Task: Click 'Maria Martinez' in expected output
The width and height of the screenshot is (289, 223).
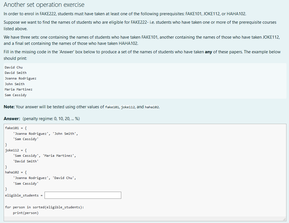Action: [x=19, y=89]
